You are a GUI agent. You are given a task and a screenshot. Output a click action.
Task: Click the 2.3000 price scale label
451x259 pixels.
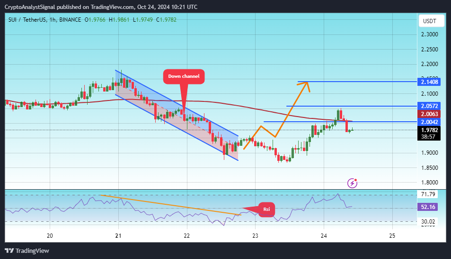429,34
